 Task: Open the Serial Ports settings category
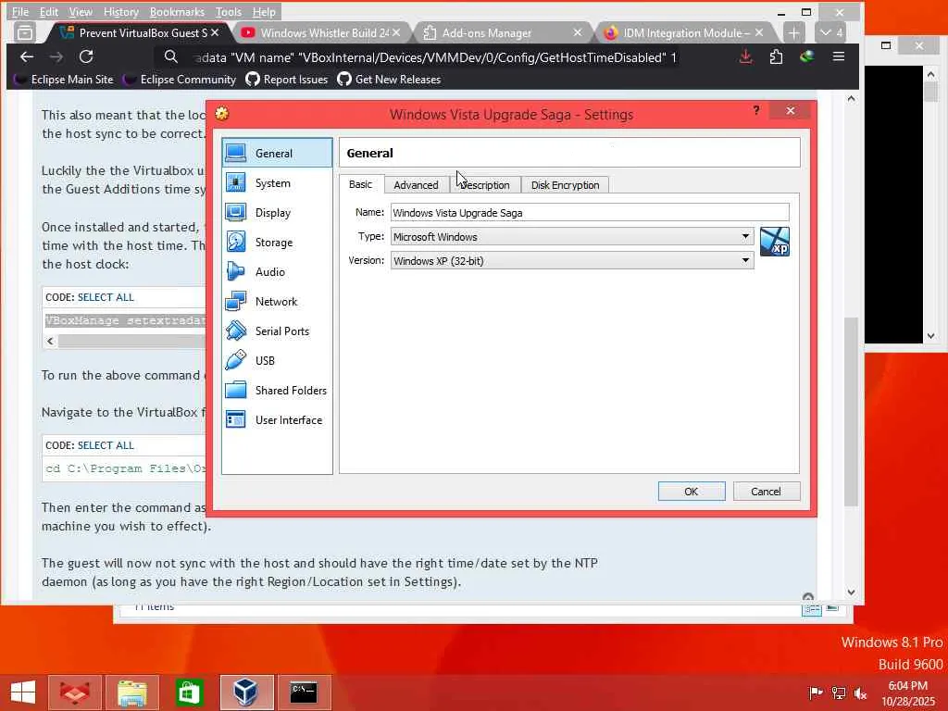277,331
